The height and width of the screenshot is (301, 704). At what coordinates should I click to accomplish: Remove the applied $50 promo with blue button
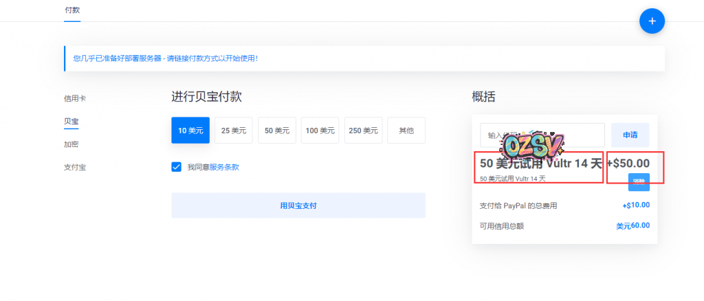point(639,181)
